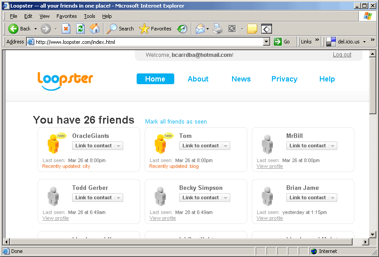Expand the Mail button dropdown arrow
The width and height of the screenshot is (379, 257).
point(207,29)
